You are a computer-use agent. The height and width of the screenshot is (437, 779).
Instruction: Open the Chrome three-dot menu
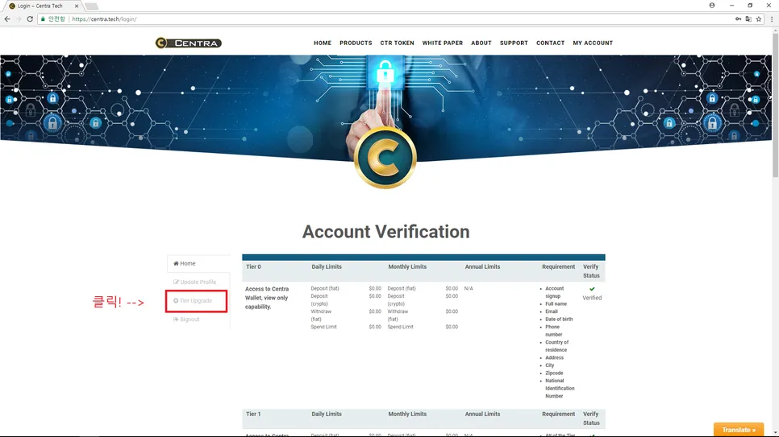(x=772, y=19)
